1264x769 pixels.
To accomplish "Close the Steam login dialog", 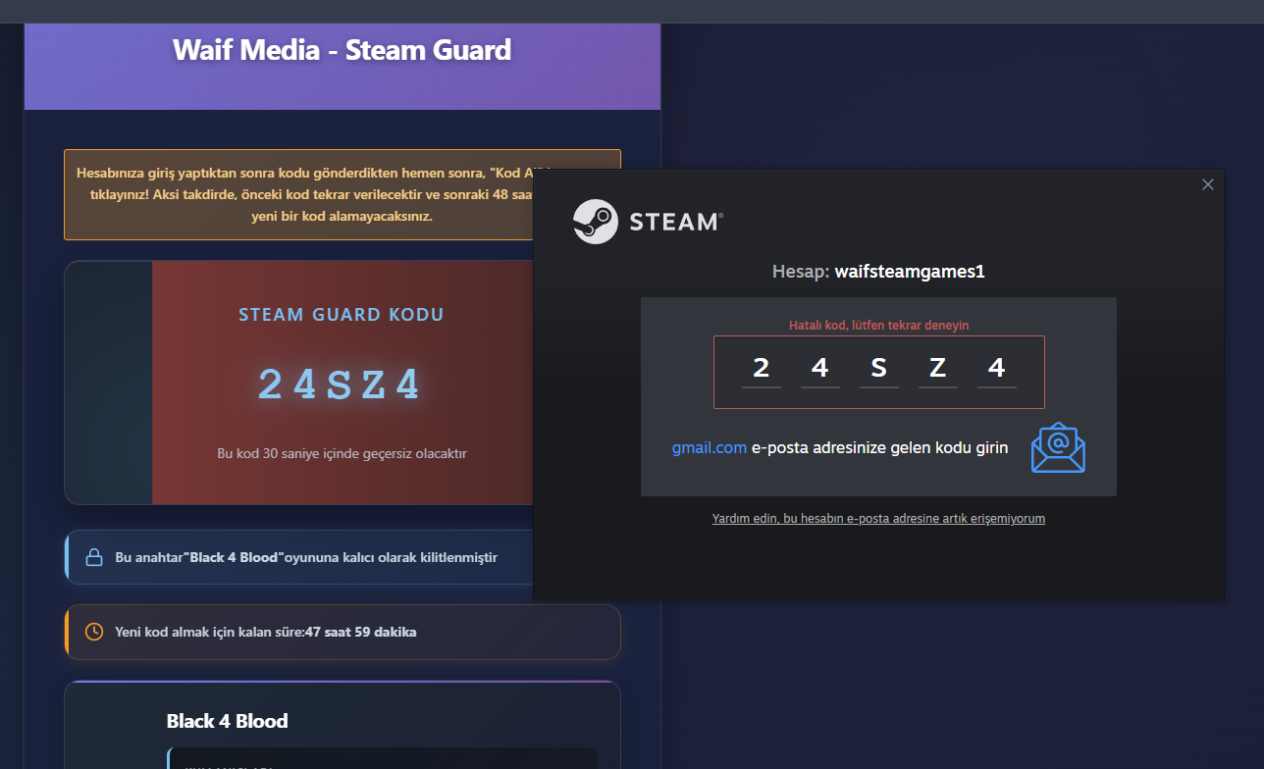I will point(1208,184).
